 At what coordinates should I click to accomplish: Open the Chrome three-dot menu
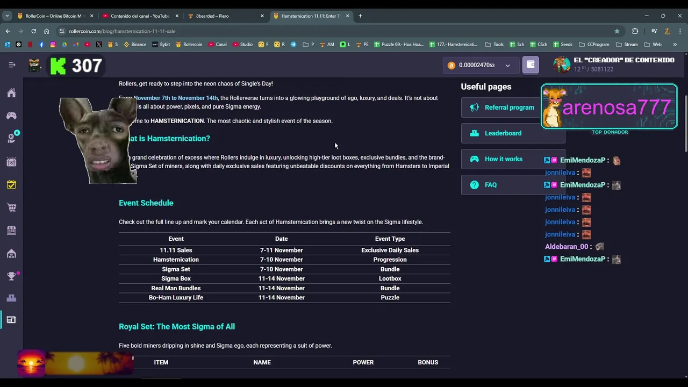tap(680, 31)
